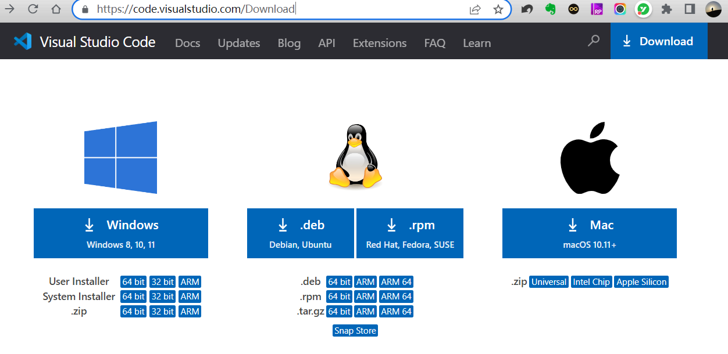Get Linux .rpm ARM 64
Screen dimensions: 728x354
tap(397, 297)
